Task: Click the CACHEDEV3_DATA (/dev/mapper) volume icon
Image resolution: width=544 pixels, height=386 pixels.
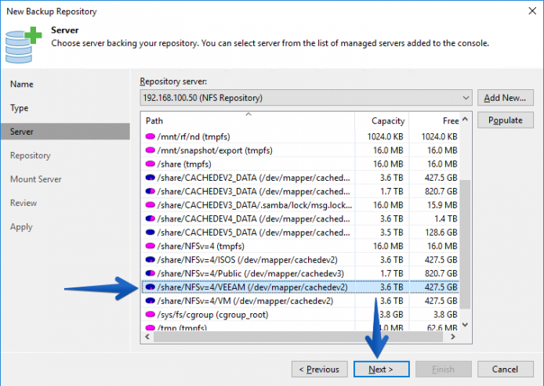Action: coord(150,191)
